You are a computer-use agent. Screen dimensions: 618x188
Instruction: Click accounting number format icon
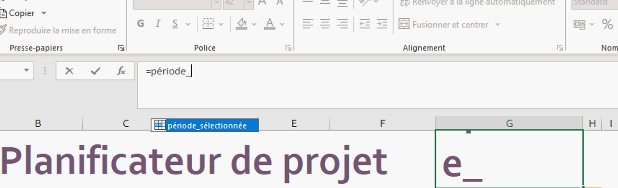tap(580, 24)
